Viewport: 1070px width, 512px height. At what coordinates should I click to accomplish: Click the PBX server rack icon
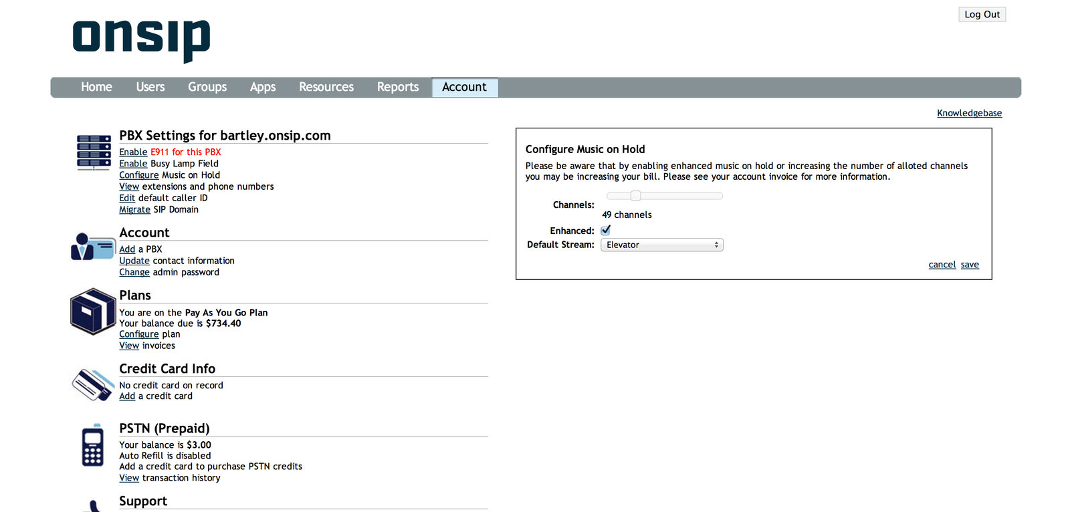pos(94,152)
